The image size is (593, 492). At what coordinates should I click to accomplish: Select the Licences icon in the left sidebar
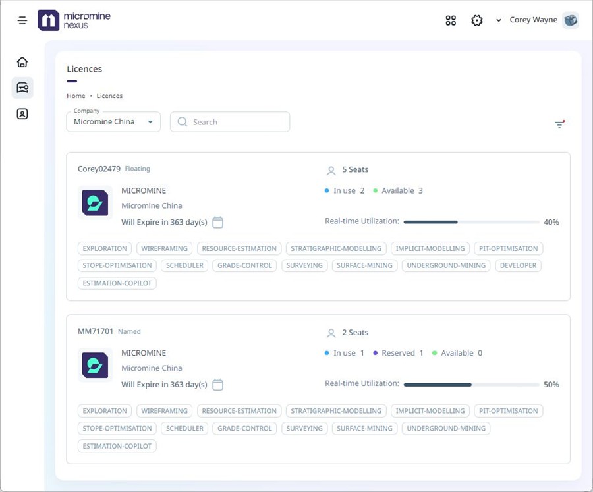[x=22, y=87]
